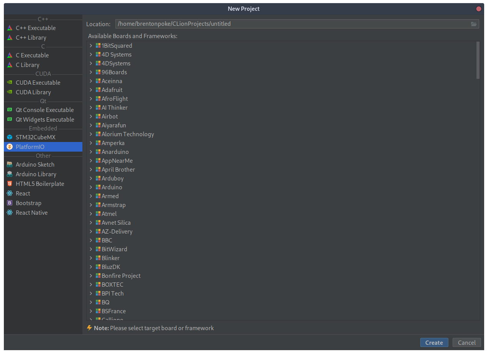
Task: Click the boards list vertical scrollbar
Action: [478, 60]
